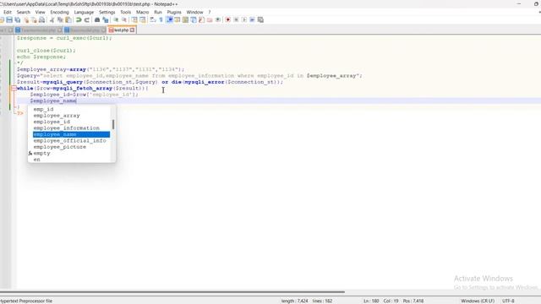Open the Tools menu
Viewport: 541px width, 304px height.
point(126,12)
